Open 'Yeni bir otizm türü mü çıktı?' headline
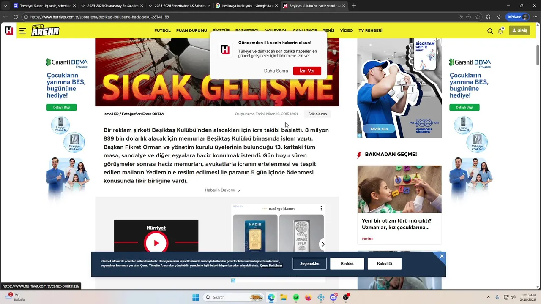Viewport: 541px width, 304px height. 396,224
